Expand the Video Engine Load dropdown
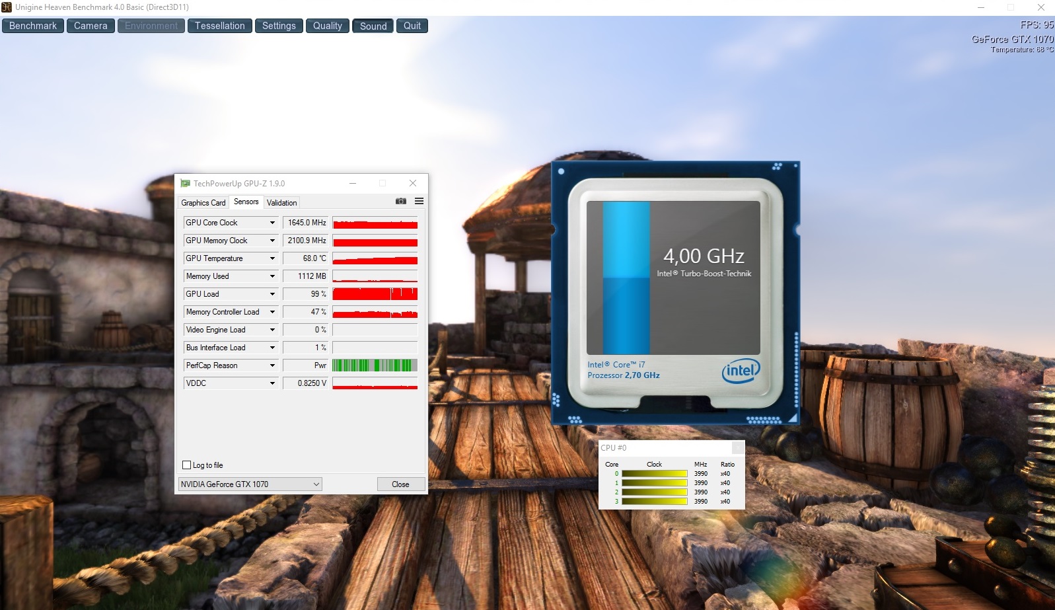 click(x=272, y=330)
